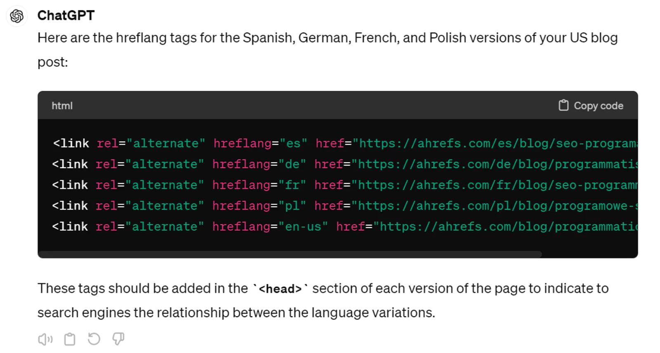Click the hreflang="en-us" attribute in the code
660x353 pixels.
[270, 226]
